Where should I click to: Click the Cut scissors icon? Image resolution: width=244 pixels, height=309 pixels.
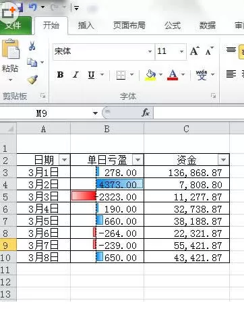click(x=32, y=46)
